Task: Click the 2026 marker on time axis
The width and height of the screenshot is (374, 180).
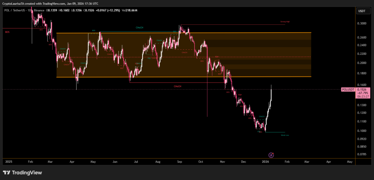Action: pos(266,161)
